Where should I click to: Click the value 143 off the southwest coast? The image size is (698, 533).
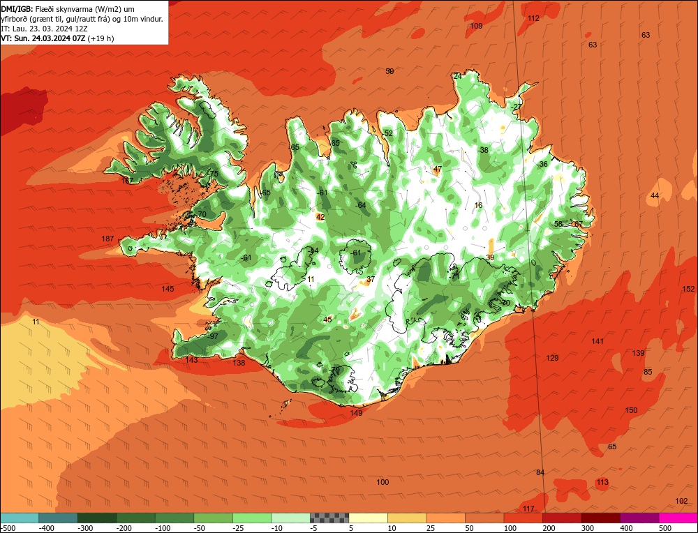tap(191, 359)
